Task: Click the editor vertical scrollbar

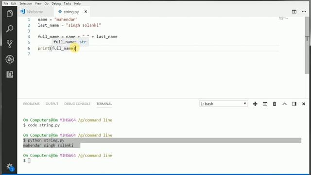Action: [x=307, y=46]
